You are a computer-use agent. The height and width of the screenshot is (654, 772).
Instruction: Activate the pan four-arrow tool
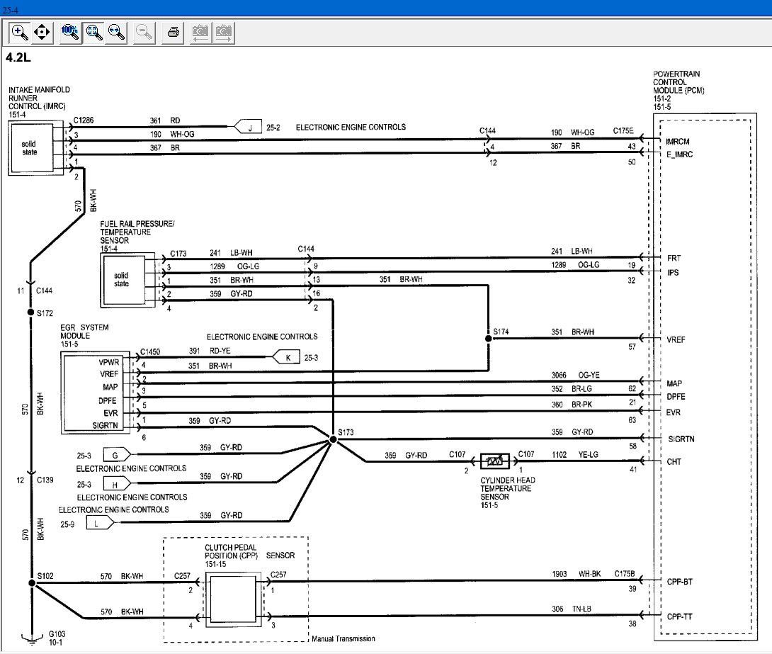[x=42, y=32]
